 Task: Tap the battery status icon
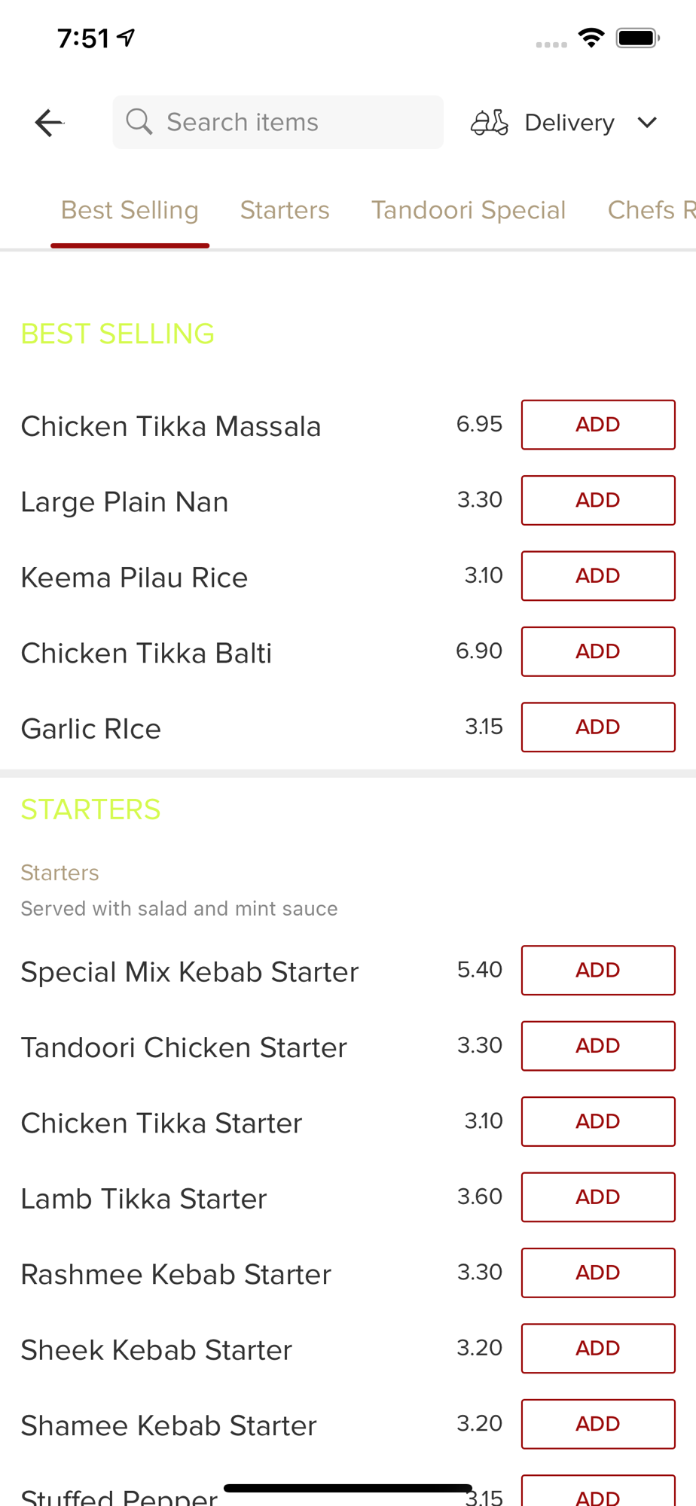point(637,38)
